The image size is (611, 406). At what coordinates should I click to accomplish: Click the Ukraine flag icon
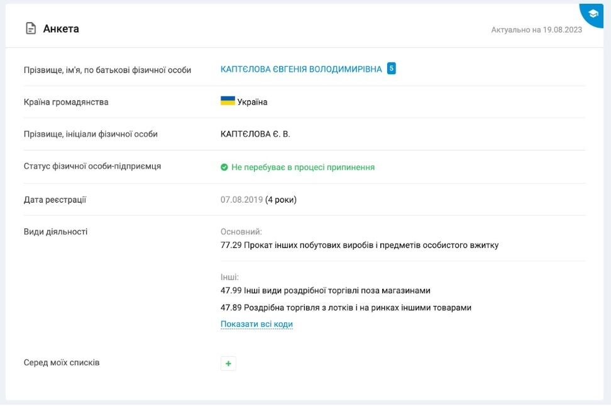(x=228, y=101)
